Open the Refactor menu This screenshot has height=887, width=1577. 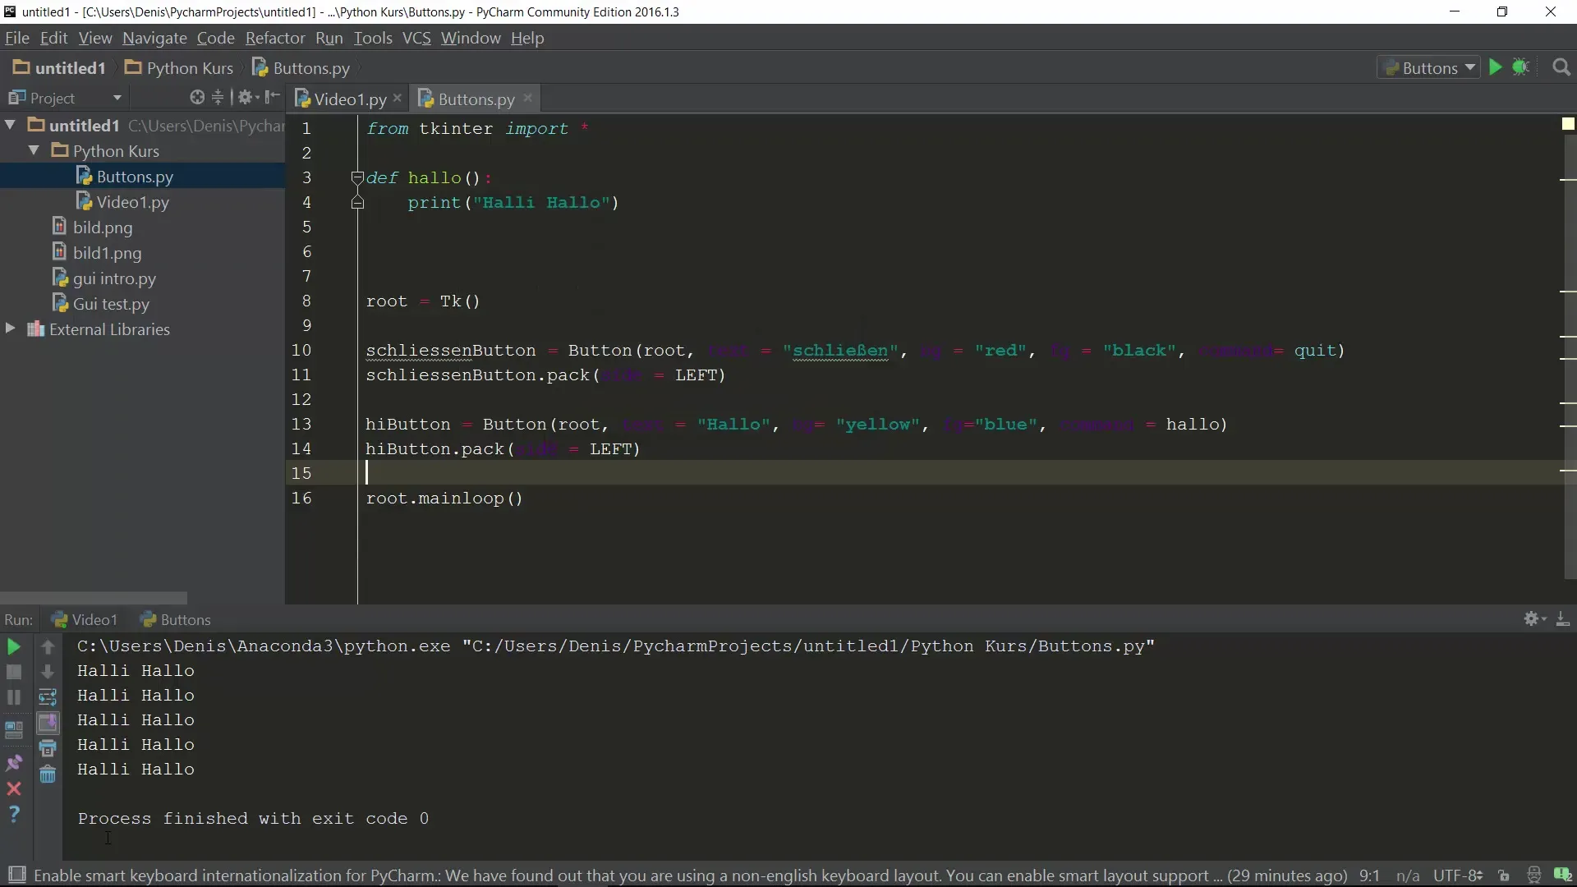point(275,38)
